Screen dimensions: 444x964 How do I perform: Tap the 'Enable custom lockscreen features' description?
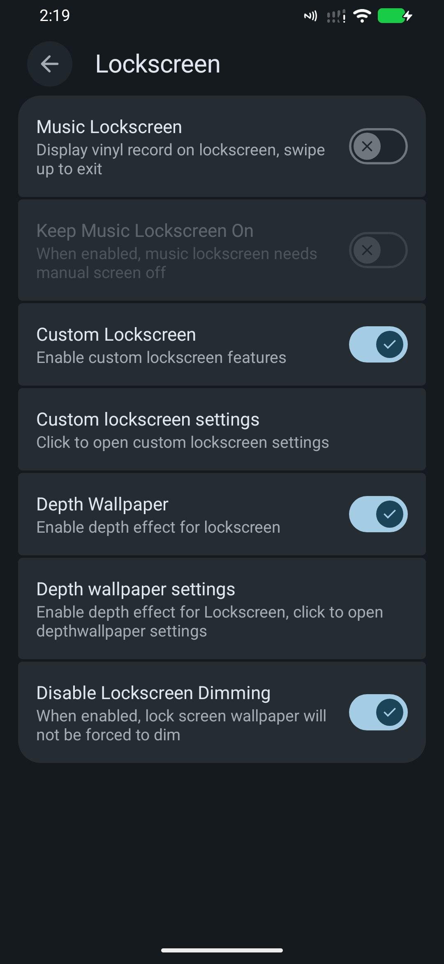[161, 358]
